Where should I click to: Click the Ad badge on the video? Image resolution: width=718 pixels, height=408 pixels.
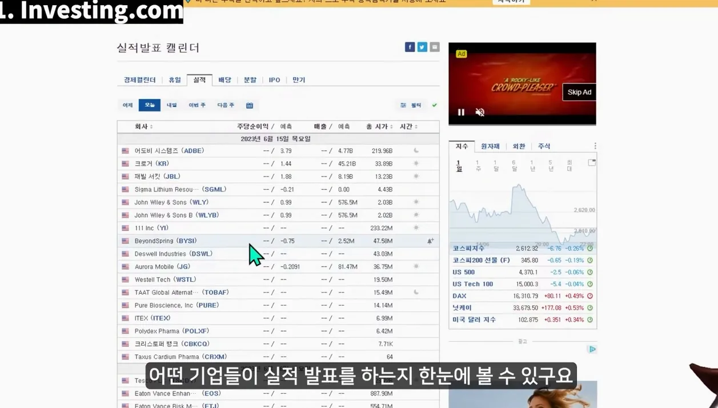coord(461,54)
